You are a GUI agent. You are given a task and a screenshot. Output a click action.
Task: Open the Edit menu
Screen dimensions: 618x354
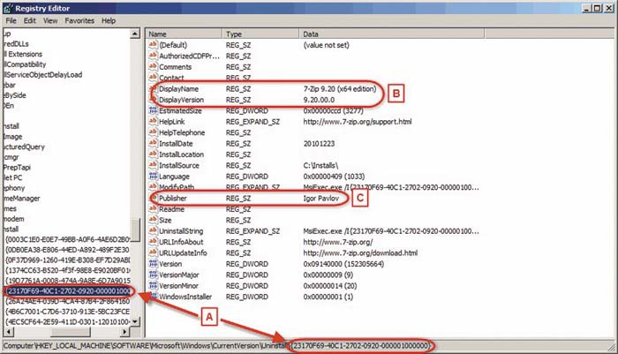[x=30, y=19]
